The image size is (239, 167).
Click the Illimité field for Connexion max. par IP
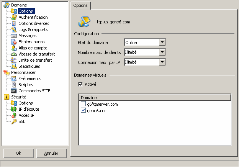(x=142, y=62)
